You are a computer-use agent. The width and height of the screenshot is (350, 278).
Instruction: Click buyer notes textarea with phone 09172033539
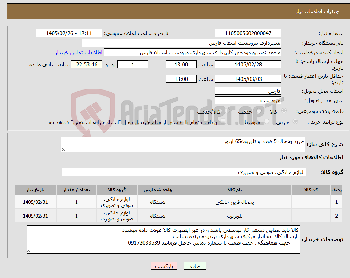point(163,239)
